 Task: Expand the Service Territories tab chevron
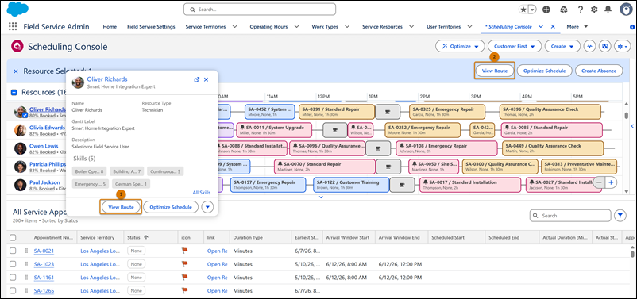pyautogui.click(x=235, y=26)
